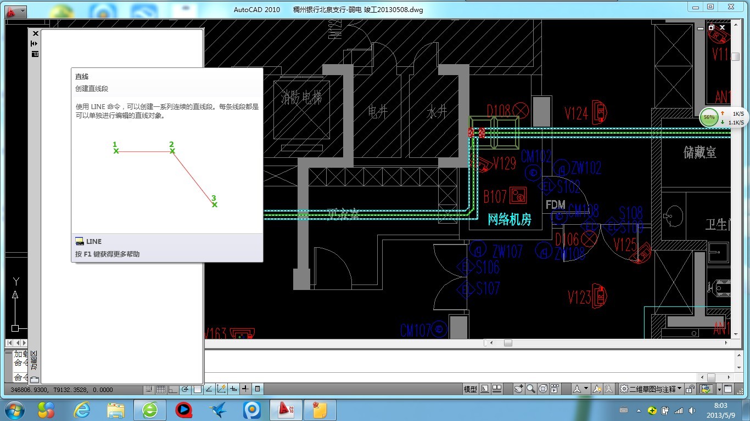Click the 功能区 ribbon palette title

[34, 361]
